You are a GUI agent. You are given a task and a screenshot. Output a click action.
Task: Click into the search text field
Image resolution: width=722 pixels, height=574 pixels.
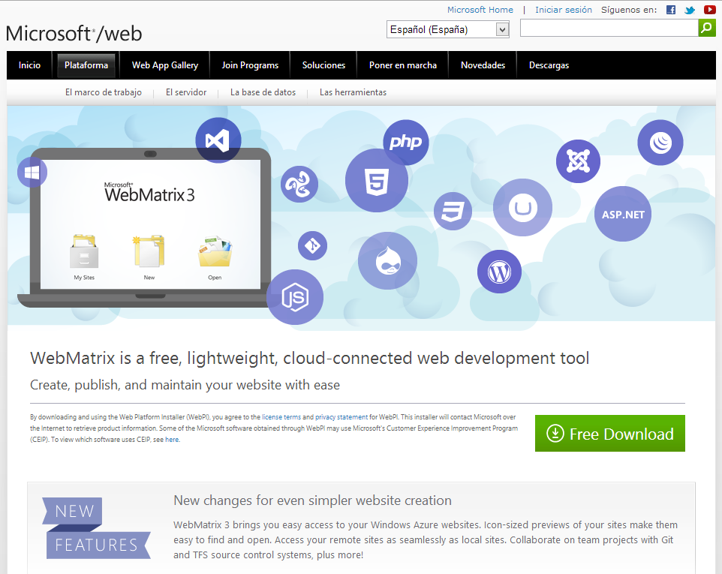pyautogui.click(x=609, y=29)
